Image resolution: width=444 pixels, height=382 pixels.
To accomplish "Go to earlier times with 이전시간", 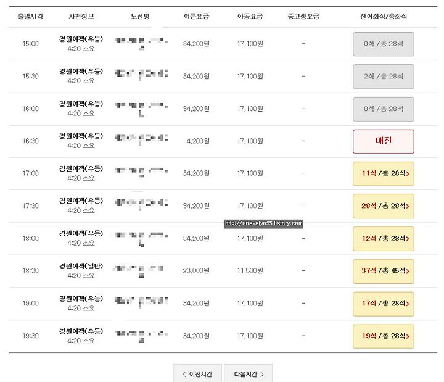I will pos(197,374).
